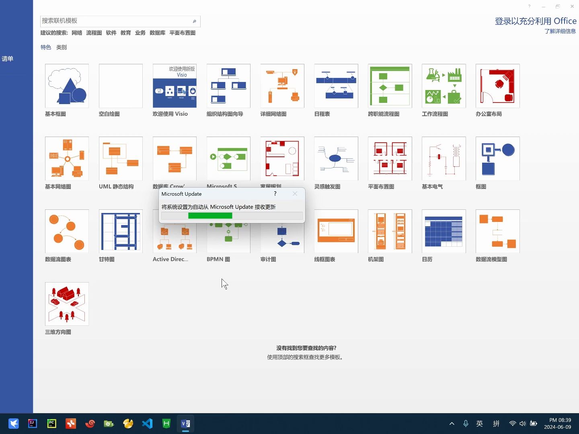This screenshot has width=579, height=434.
Task: Open the Microsoft SharePoint workflow template icon
Action: click(x=228, y=159)
